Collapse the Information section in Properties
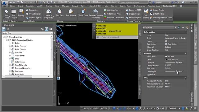Viewport: 199px width, 112px height. click(185, 32)
